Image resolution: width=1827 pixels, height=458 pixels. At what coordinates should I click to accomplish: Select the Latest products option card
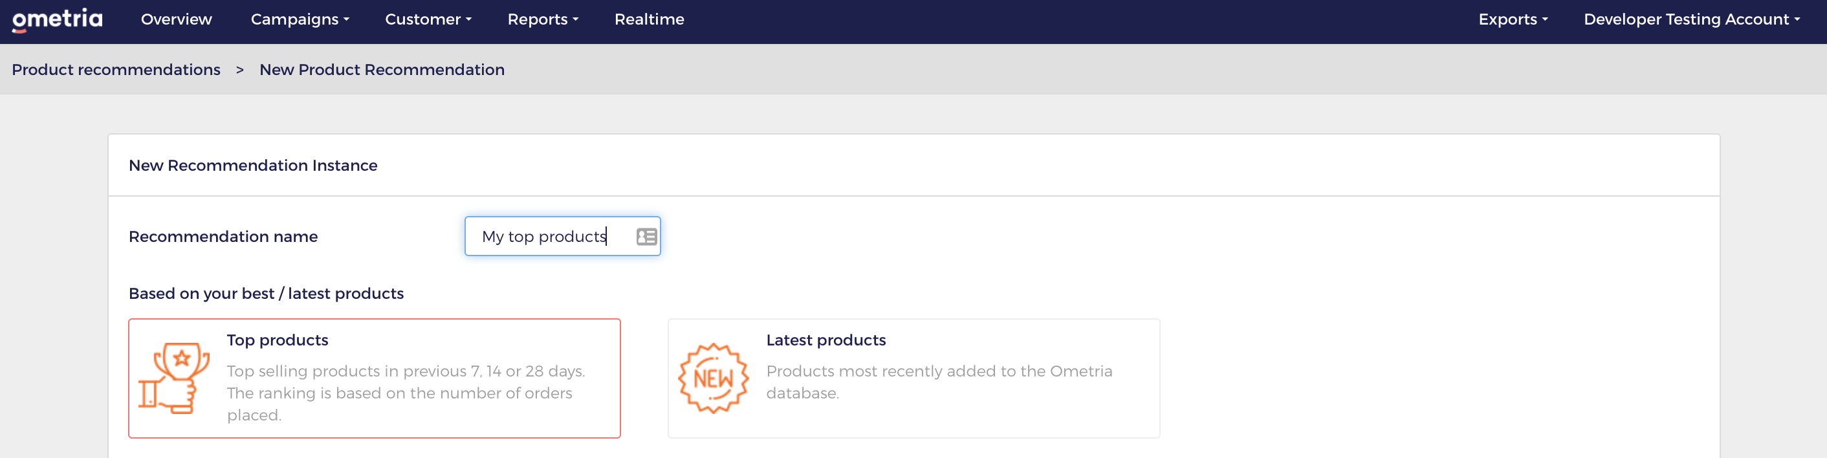pyautogui.click(x=913, y=378)
